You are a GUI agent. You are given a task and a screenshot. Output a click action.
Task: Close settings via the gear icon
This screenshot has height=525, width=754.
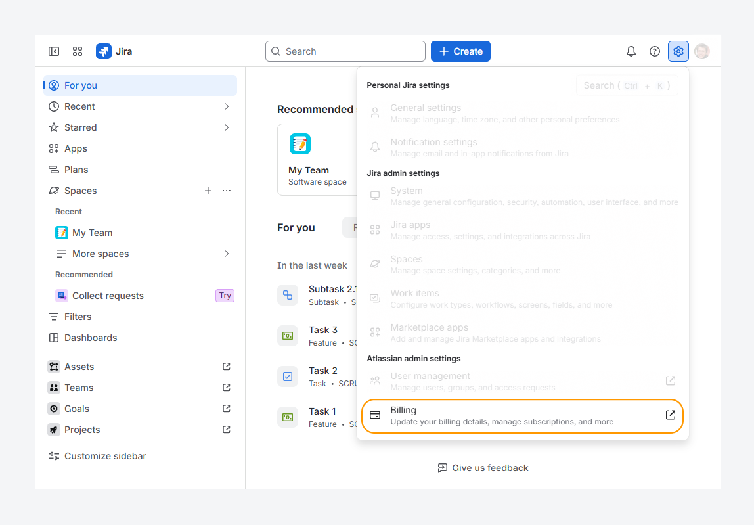pos(678,51)
